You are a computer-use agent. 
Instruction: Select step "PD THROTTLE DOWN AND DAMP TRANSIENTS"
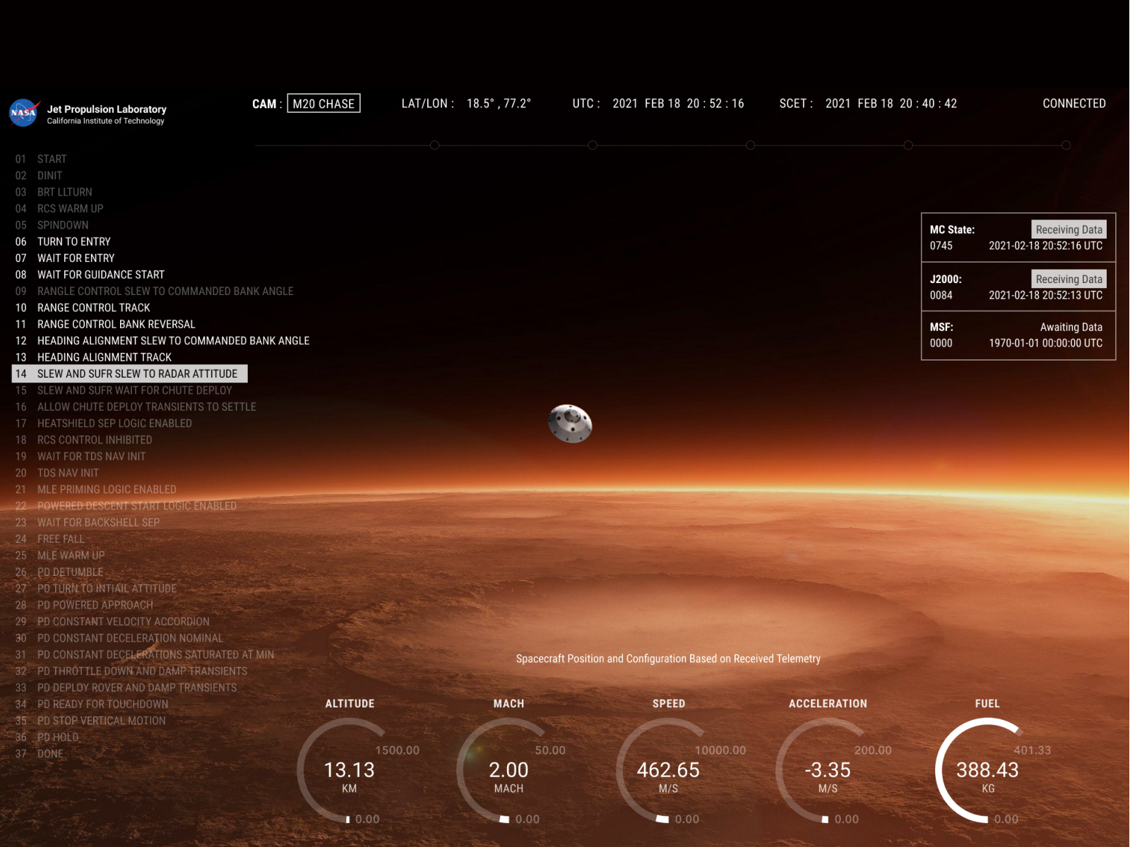(131, 671)
